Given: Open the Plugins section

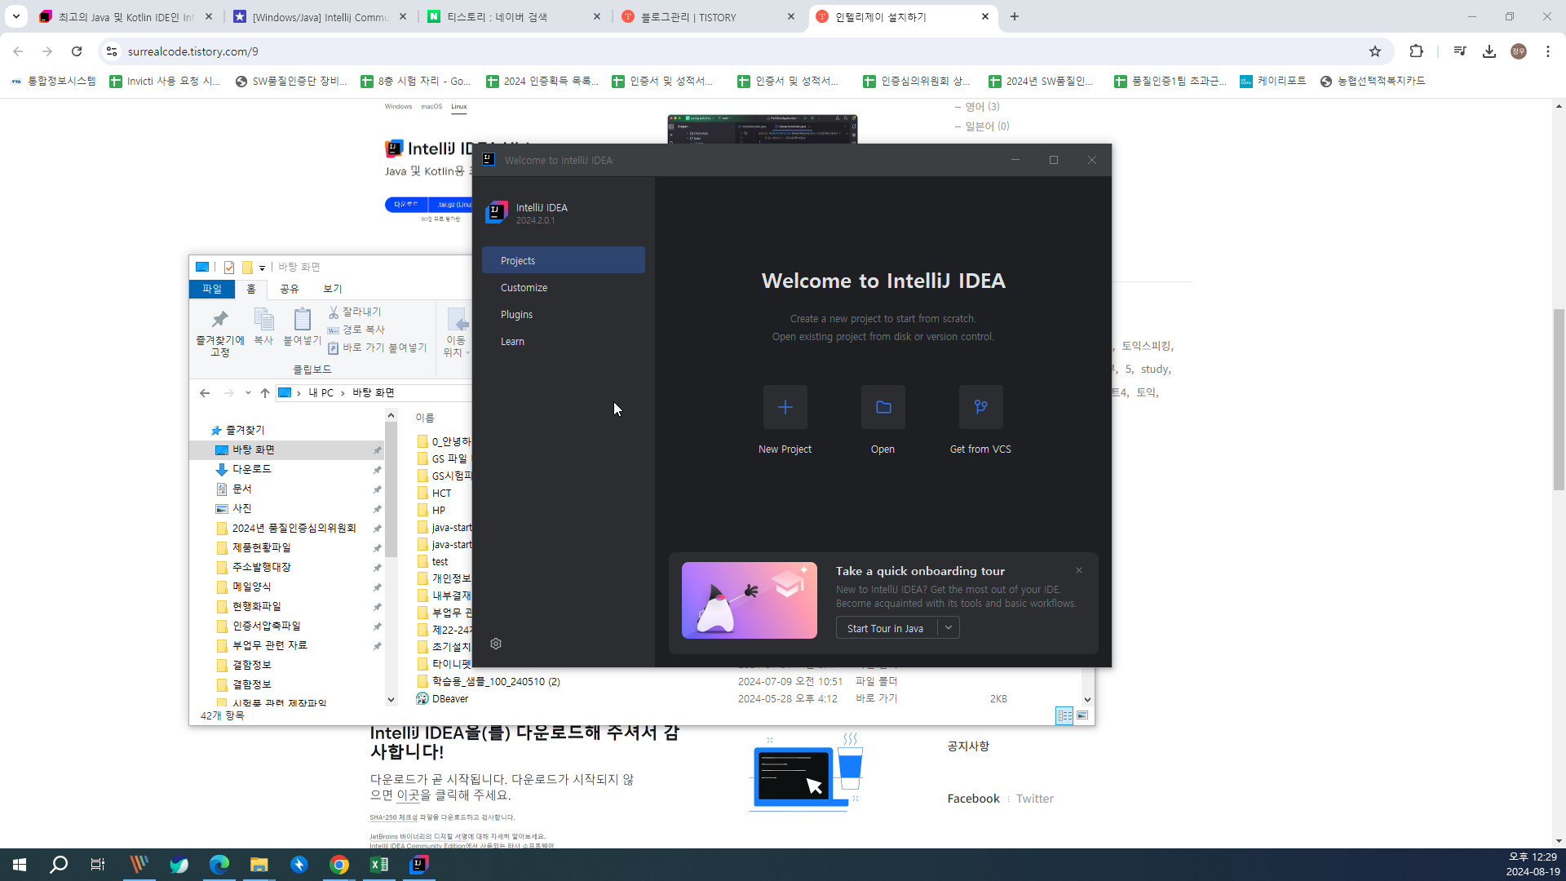Looking at the screenshot, I should click(516, 315).
